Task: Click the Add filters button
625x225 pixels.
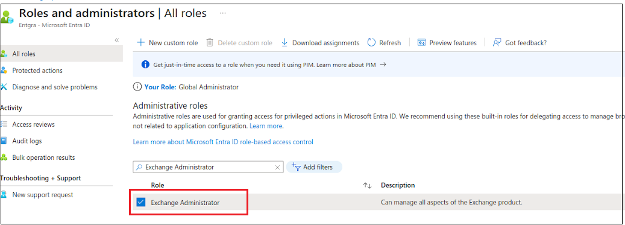Action: (314, 166)
